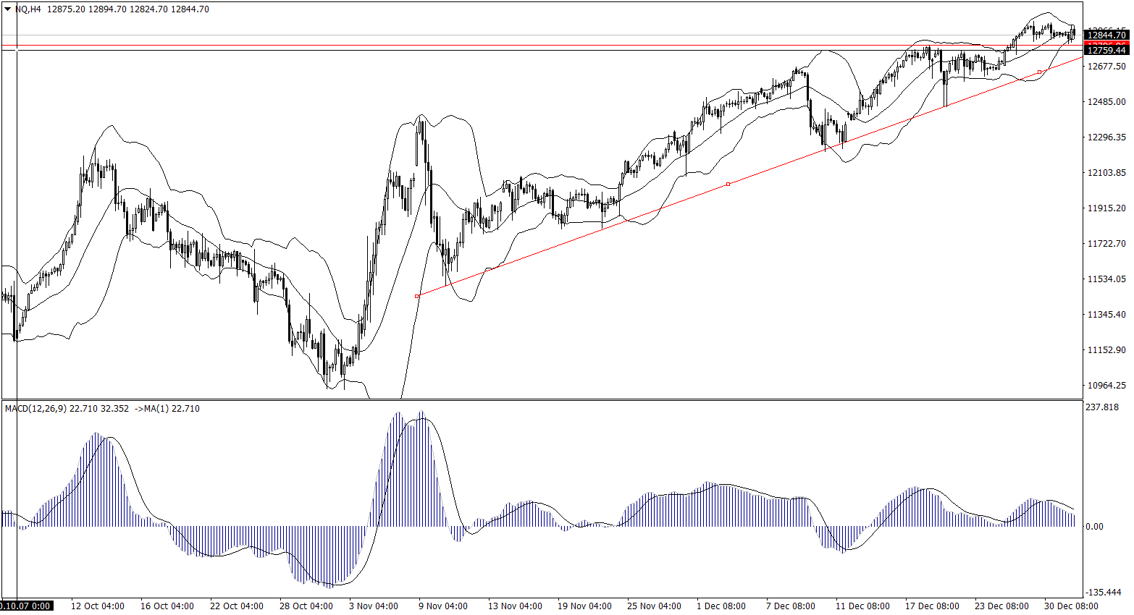Click the 11534.05 price scale label
The height and width of the screenshot is (615, 1134).
click(x=1106, y=279)
